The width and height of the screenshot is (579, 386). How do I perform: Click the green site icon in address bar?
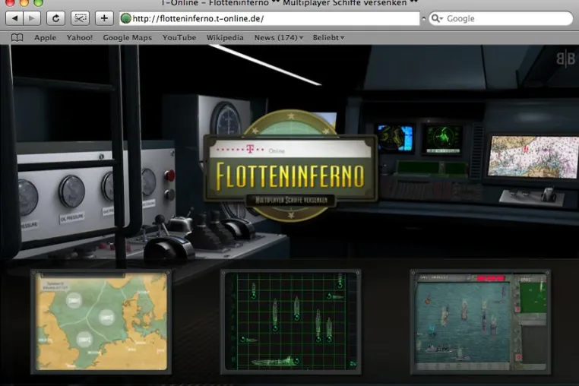pyautogui.click(x=126, y=18)
